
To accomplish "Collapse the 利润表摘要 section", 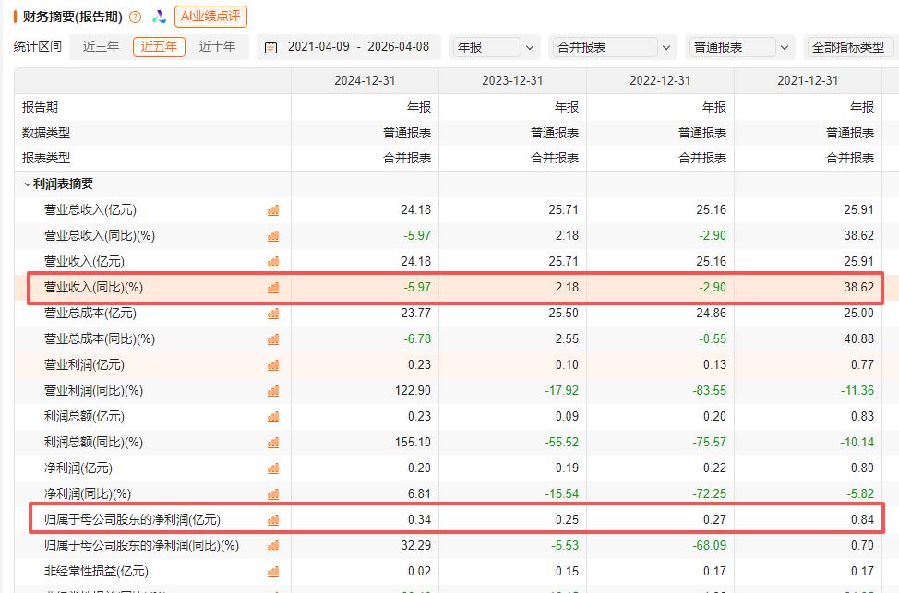I will (28, 184).
